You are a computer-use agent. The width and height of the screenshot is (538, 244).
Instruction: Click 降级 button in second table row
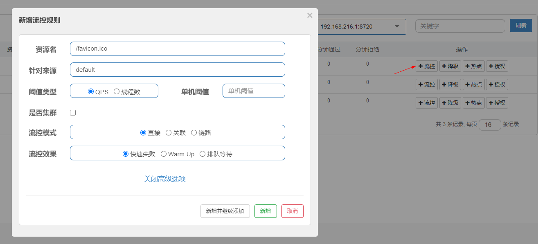click(x=450, y=84)
